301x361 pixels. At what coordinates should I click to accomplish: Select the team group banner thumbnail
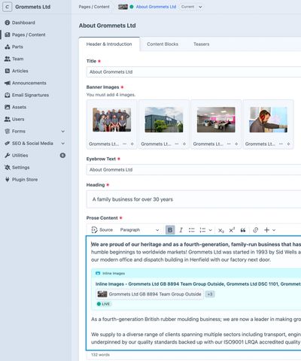(x=112, y=120)
